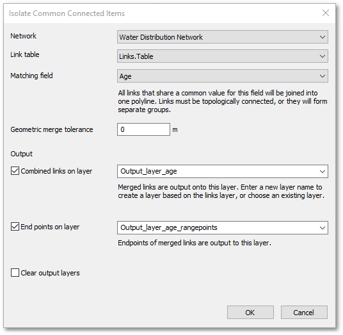Open Output_layer_age_rangepoints combo box
This screenshot has width=343, height=335.
point(223,227)
